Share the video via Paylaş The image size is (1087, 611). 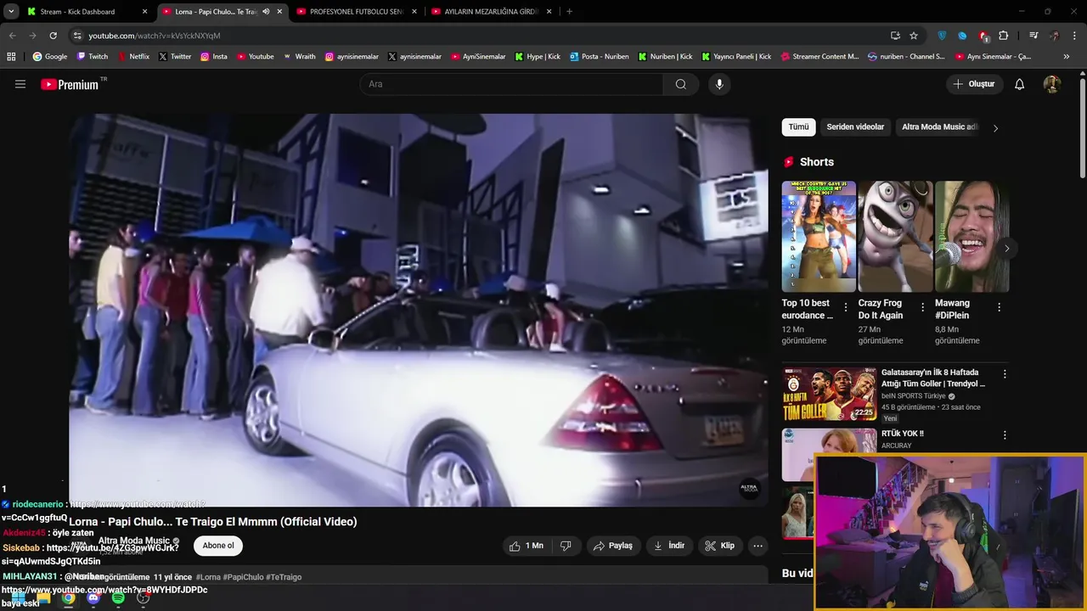pyautogui.click(x=613, y=546)
